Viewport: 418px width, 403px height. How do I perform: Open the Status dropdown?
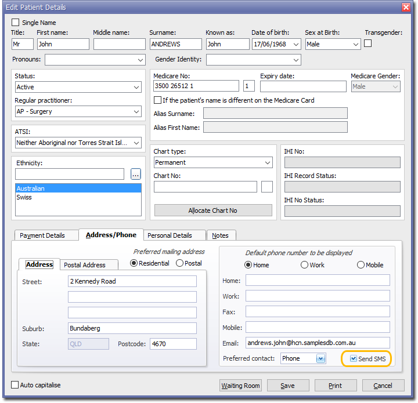point(136,88)
